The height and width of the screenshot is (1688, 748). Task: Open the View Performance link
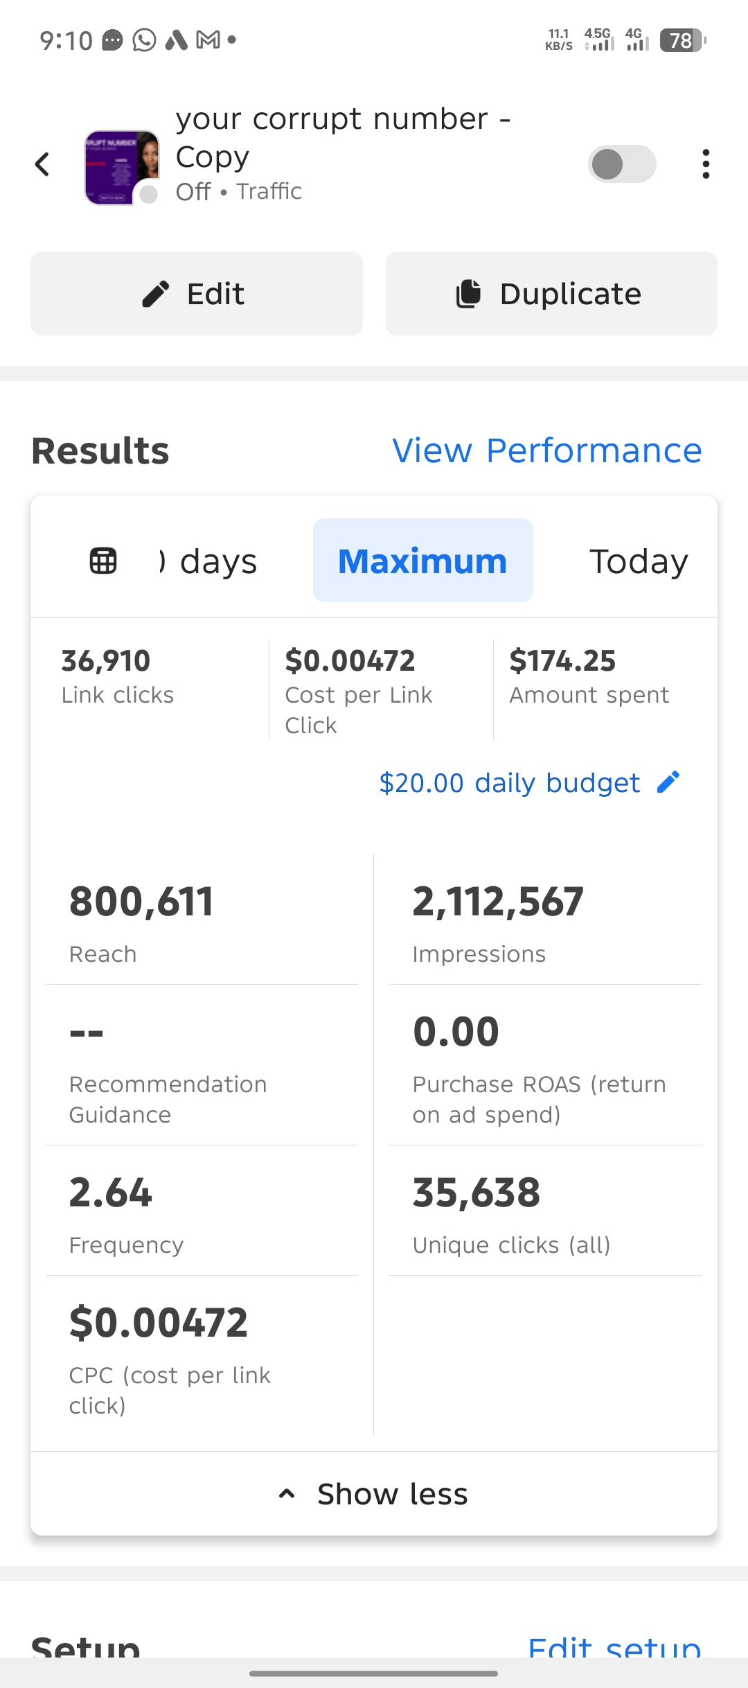pyautogui.click(x=546, y=450)
